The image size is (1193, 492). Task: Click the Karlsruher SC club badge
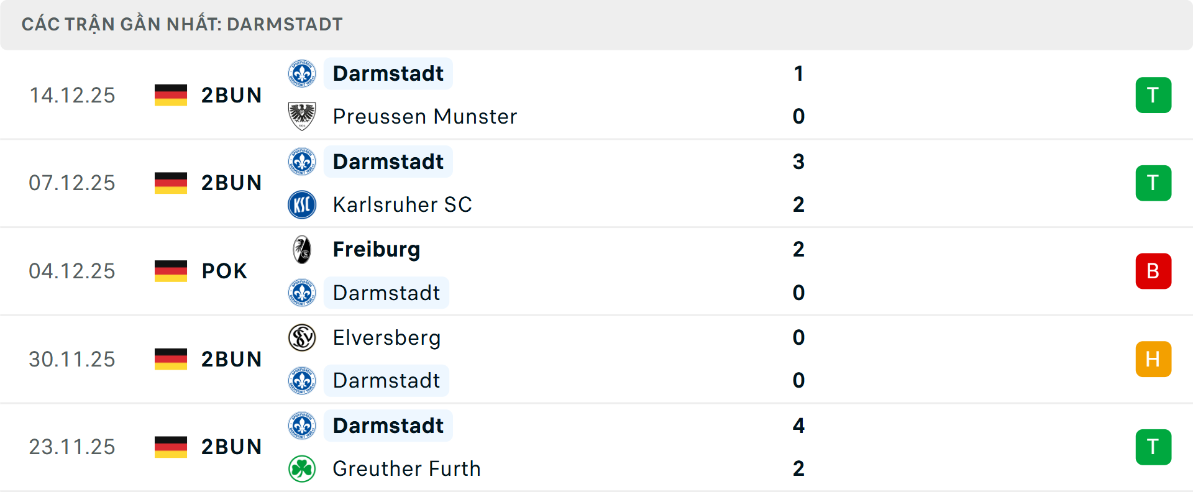[302, 204]
